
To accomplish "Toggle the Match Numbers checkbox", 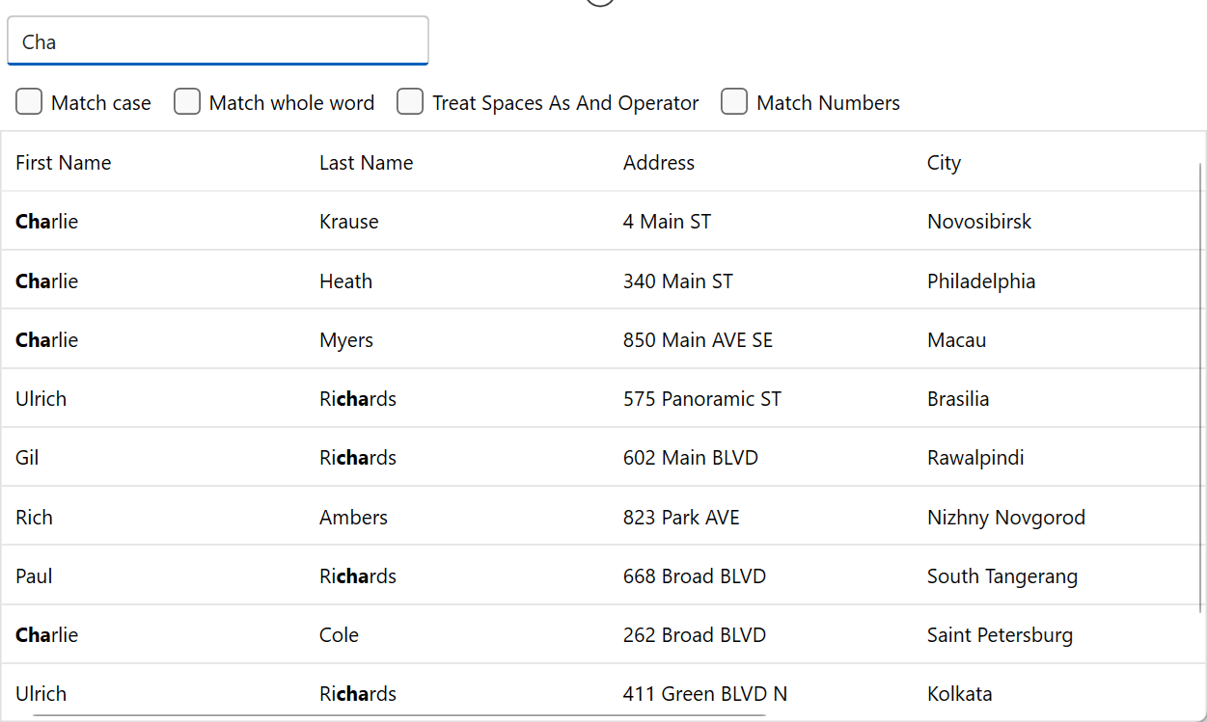I will tap(734, 101).
